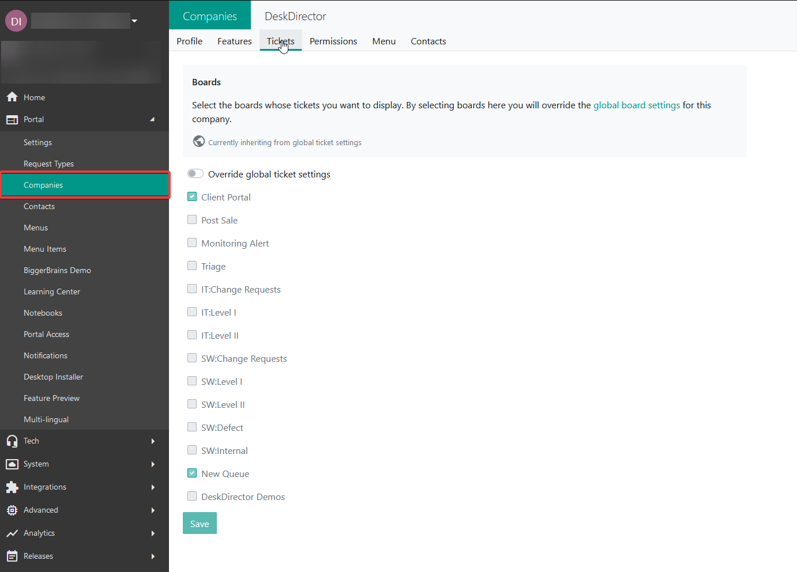
Task: Go to the Permissions tab
Action: pos(333,41)
